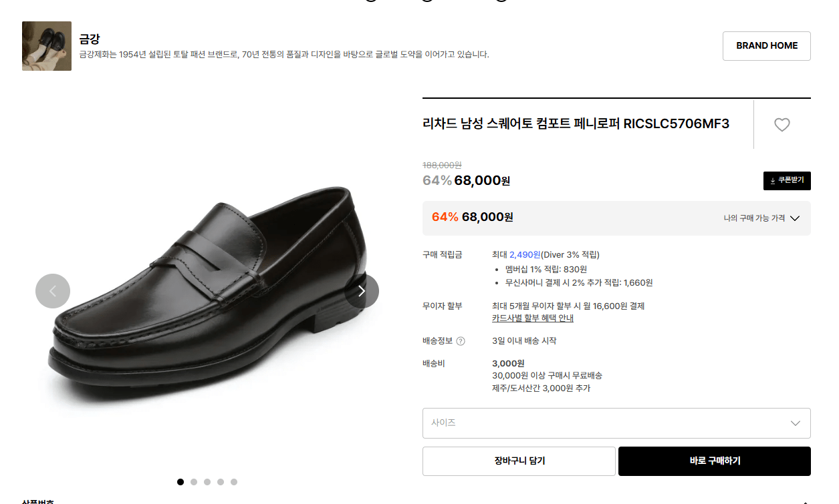Advance product photos with the right arrow
The image size is (839, 504).
[x=361, y=291]
